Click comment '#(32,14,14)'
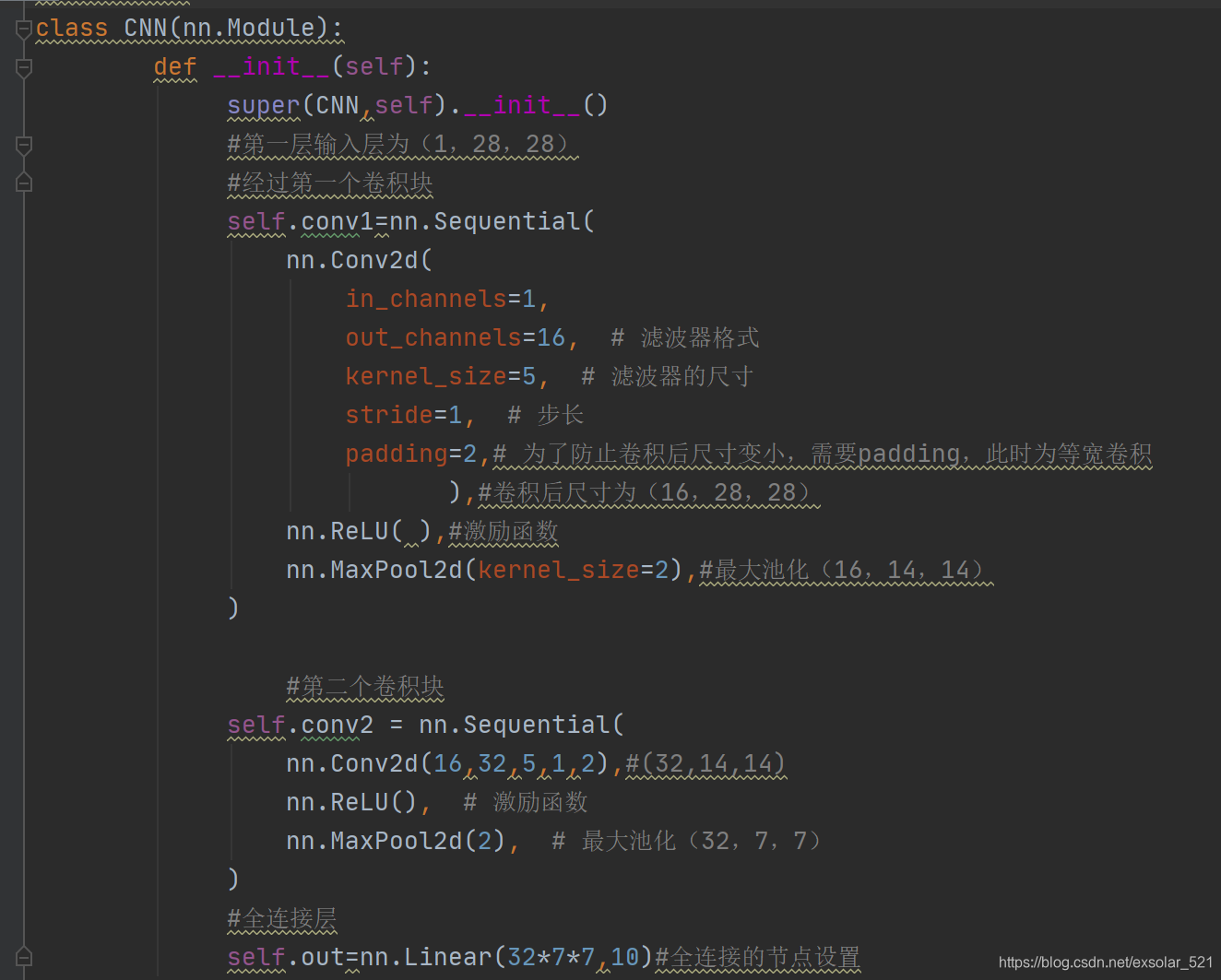Image resolution: width=1221 pixels, height=980 pixels. 705,764
